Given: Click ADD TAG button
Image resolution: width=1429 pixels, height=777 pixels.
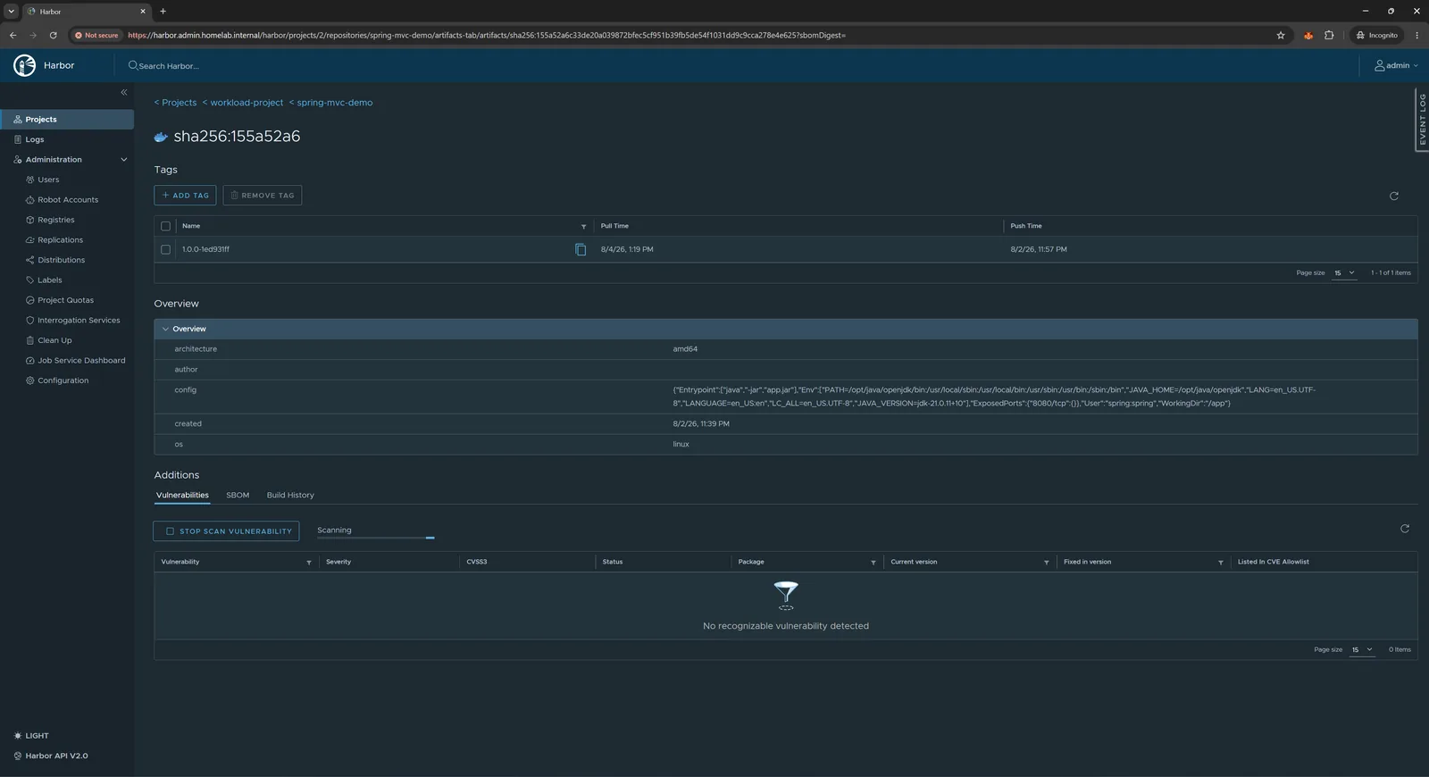Looking at the screenshot, I should 185,196.
